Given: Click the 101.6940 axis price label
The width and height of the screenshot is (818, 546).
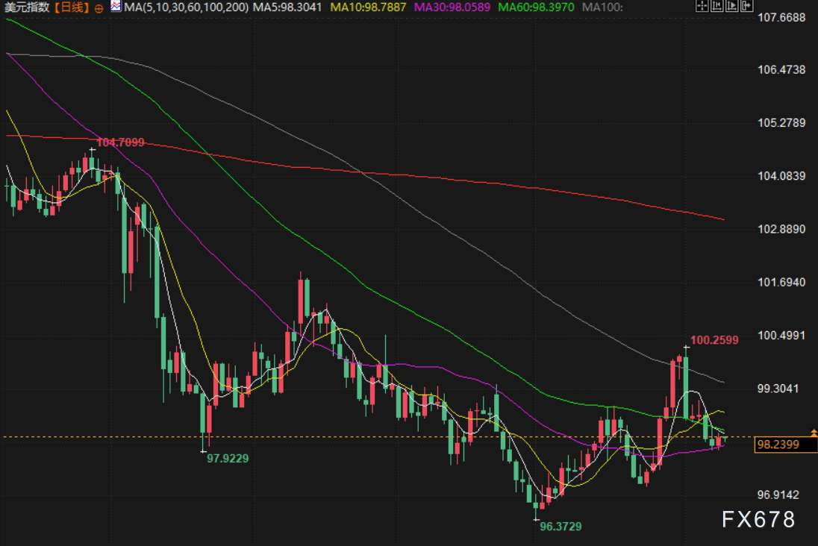Looking at the screenshot, I should click(781, 283).
